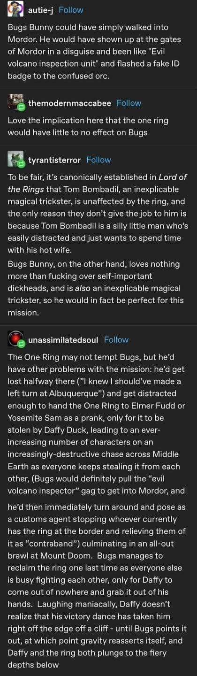Open autie-j's profile avatar
This screenshot has height=676, width=197.
pyautogui.click(x=15, y=9)
